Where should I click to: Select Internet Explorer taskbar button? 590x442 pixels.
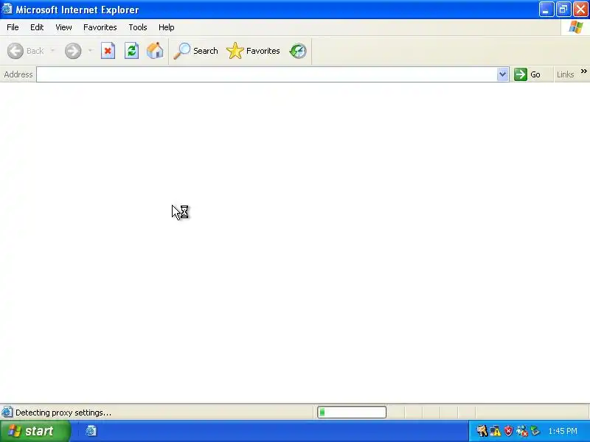[91, 431]
